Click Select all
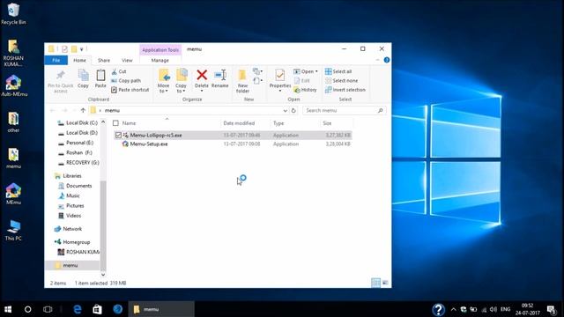564x317 pixels. tap(338, 71)
